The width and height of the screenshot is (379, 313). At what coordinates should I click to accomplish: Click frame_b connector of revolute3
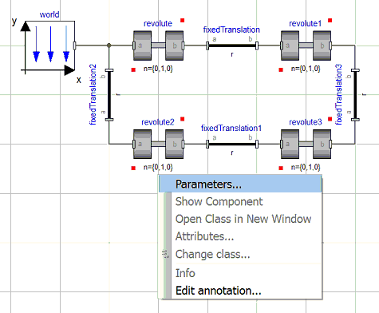coord(330,144)
